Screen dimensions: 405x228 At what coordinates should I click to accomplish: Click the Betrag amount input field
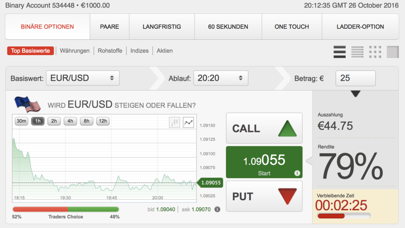click(x=356, y=78)
